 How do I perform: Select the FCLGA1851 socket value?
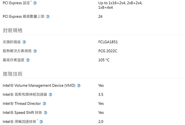coord(108,42)
